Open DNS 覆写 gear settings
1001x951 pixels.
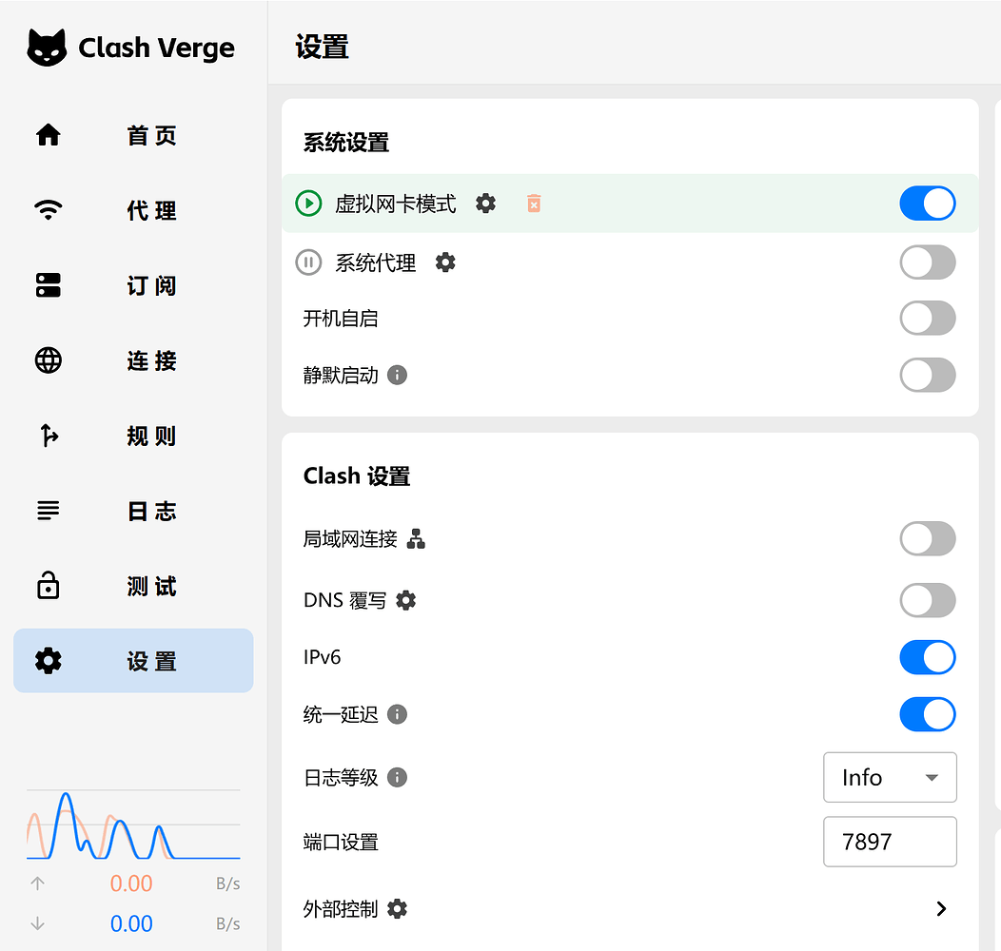click(x=406, y=600)
